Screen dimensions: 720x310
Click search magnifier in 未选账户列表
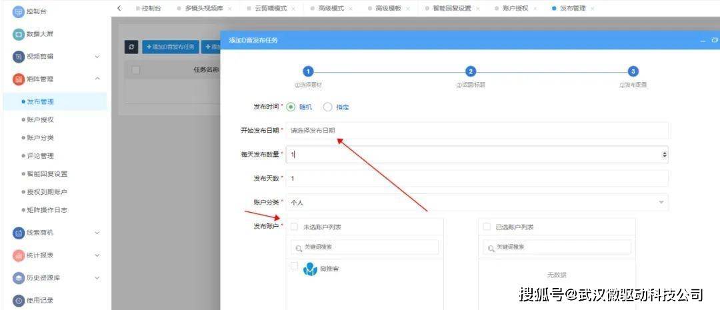pos(299,248)
